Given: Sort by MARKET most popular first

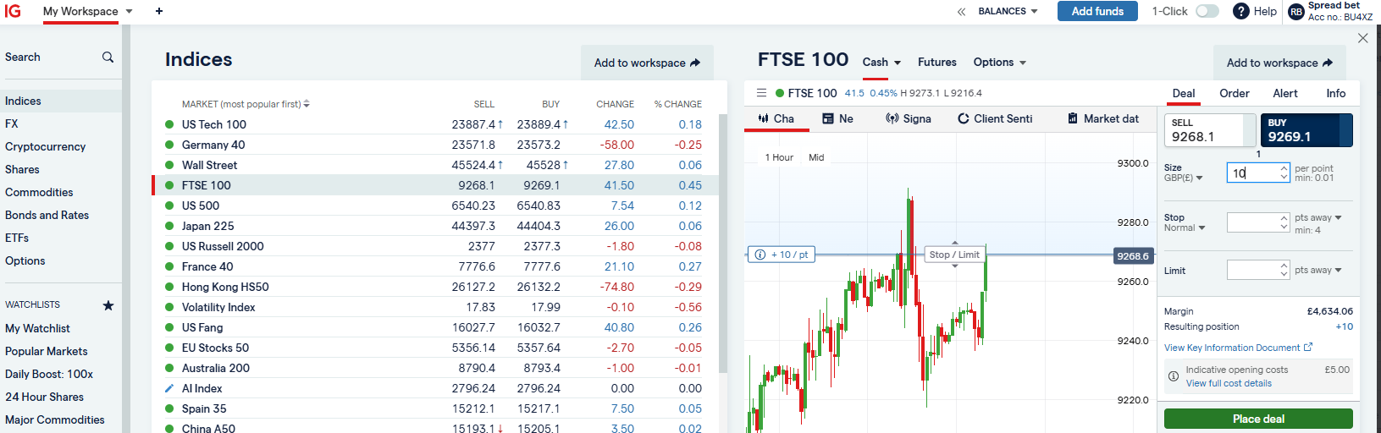Looking at the screenshot, I should [246, 104].
